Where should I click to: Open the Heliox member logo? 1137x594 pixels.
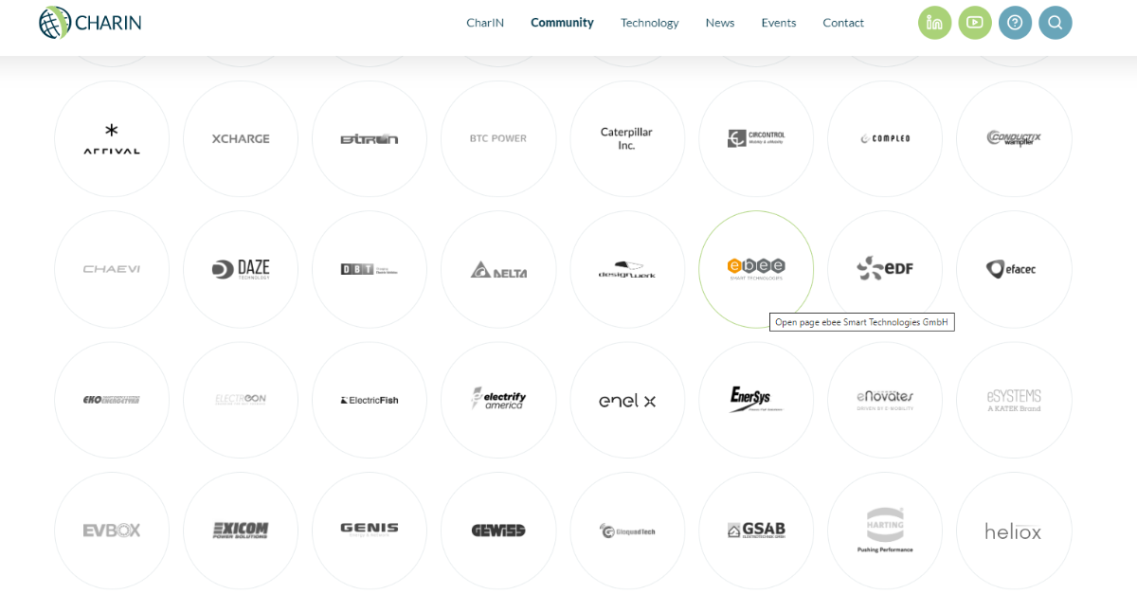click(1014, 531)
